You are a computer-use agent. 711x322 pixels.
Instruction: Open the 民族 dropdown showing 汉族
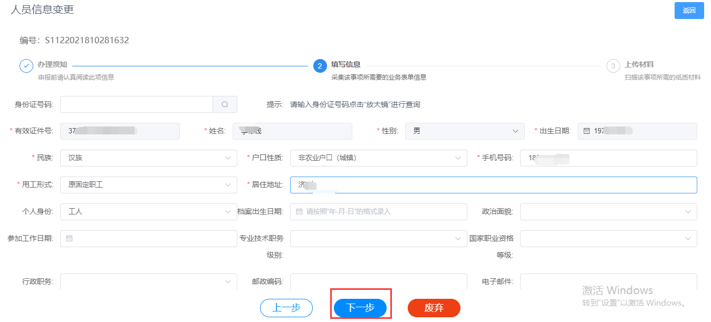point(148,158)
